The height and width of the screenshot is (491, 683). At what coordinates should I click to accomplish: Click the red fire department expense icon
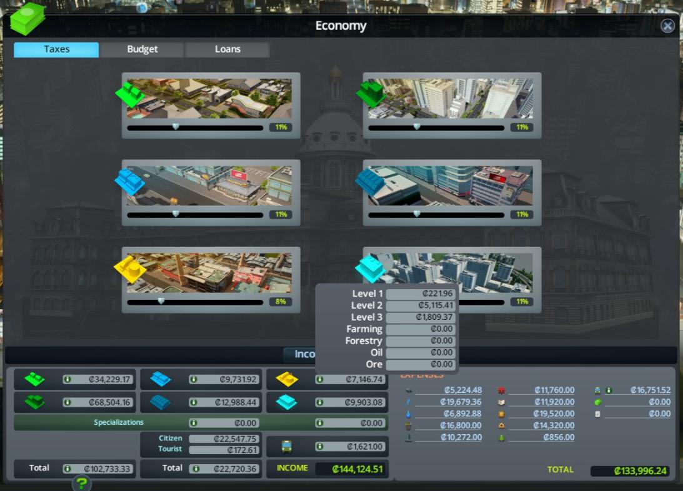point(500,389)
